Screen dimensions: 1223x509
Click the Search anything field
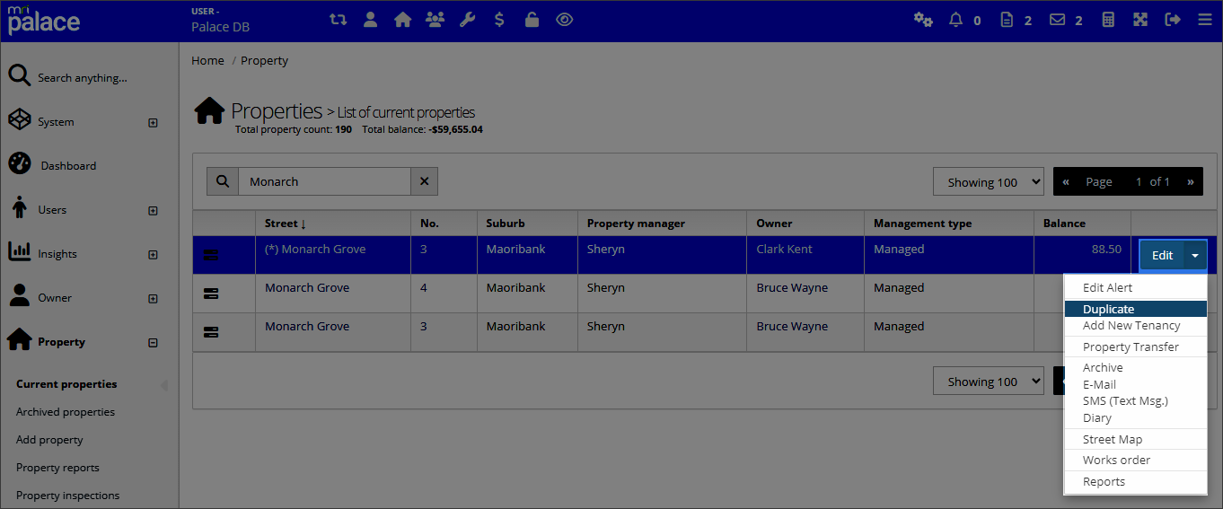[x=83, y=78]
